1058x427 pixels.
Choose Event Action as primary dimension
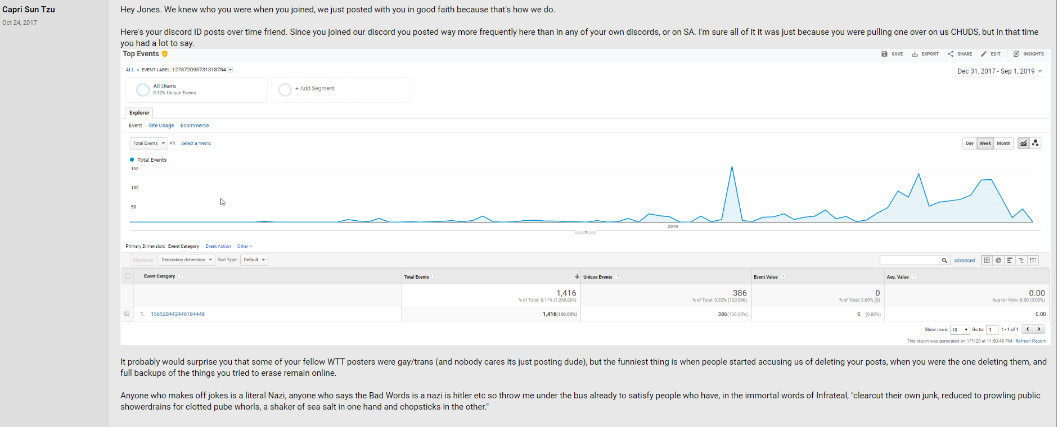pyautogui.click(x=218, y=246)
